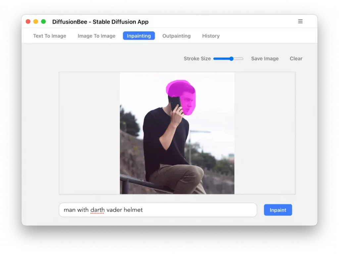Click the DiffusionBee window title text
The image size is (339, 254).
(100, 22)
